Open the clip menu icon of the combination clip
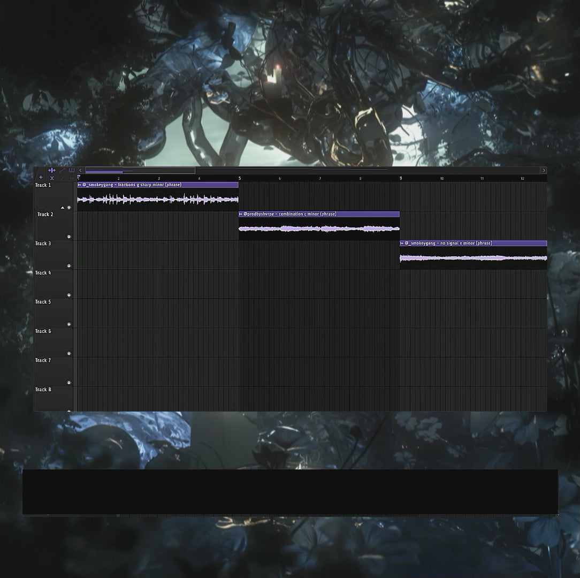580x578 pixels. (x=241, y=214)
